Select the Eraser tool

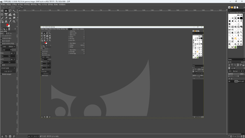[6, 18]
